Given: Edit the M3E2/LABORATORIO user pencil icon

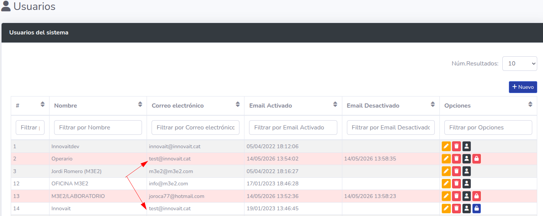Looking at the screenshot, I should coord(446,196).
